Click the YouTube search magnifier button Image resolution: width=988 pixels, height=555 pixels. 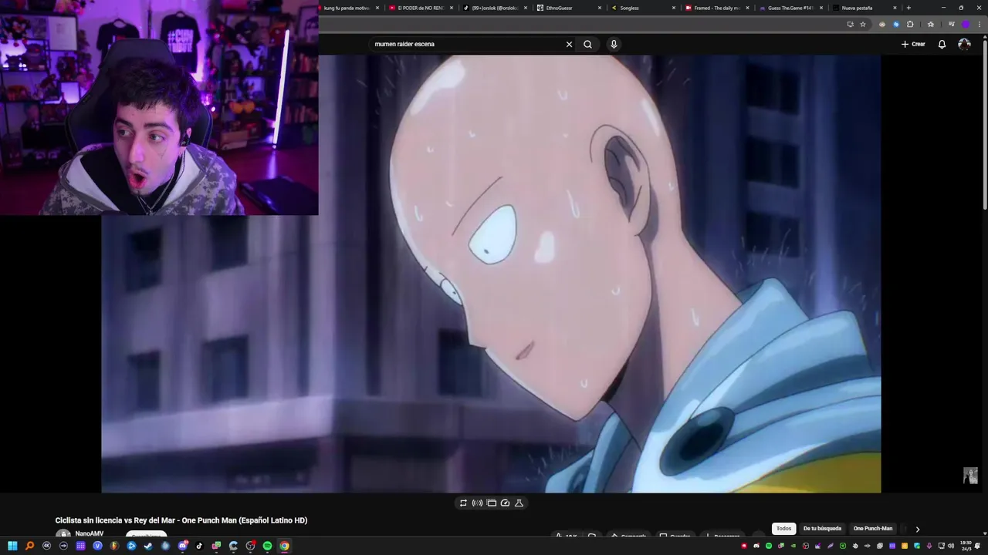coord(587,44)
